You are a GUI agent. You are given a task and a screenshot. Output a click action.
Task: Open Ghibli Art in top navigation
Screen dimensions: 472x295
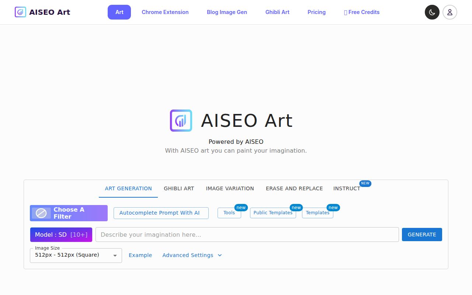click(277, 12)
